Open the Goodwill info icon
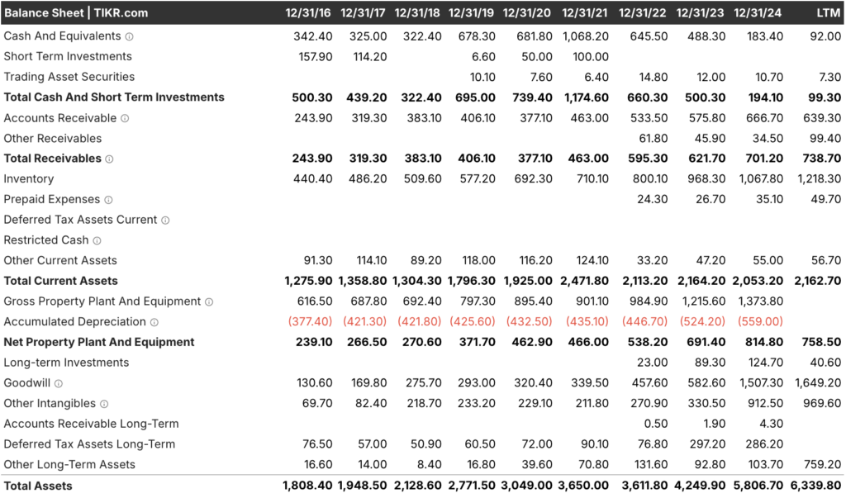This screenshot has height=498, width=846. (59, 383)
